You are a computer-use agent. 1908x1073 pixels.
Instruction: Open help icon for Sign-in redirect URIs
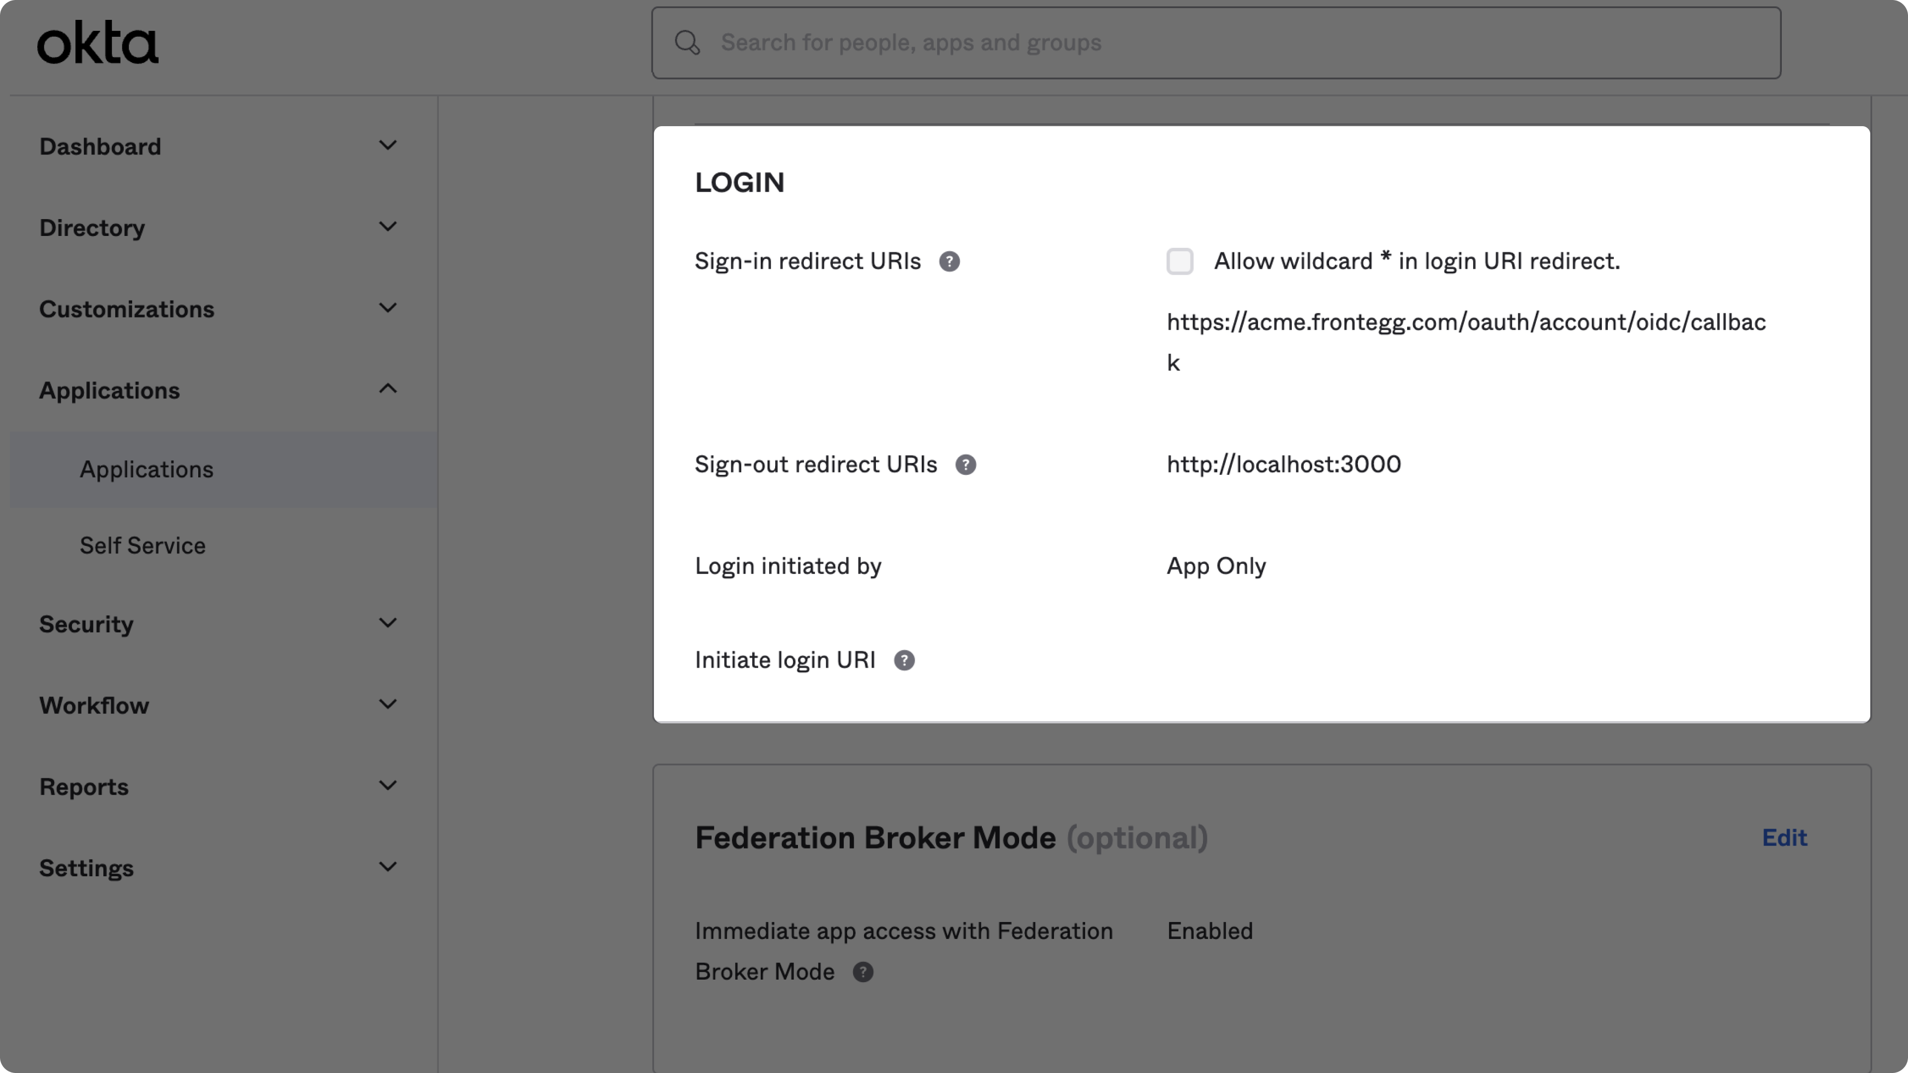pyautogui.click(x=949, y=261)
